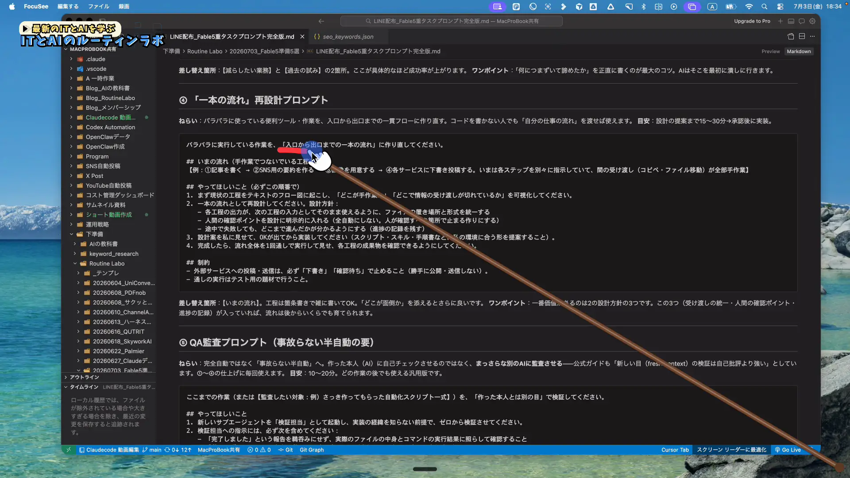Select the X Post folder

[x=94, y=176]
